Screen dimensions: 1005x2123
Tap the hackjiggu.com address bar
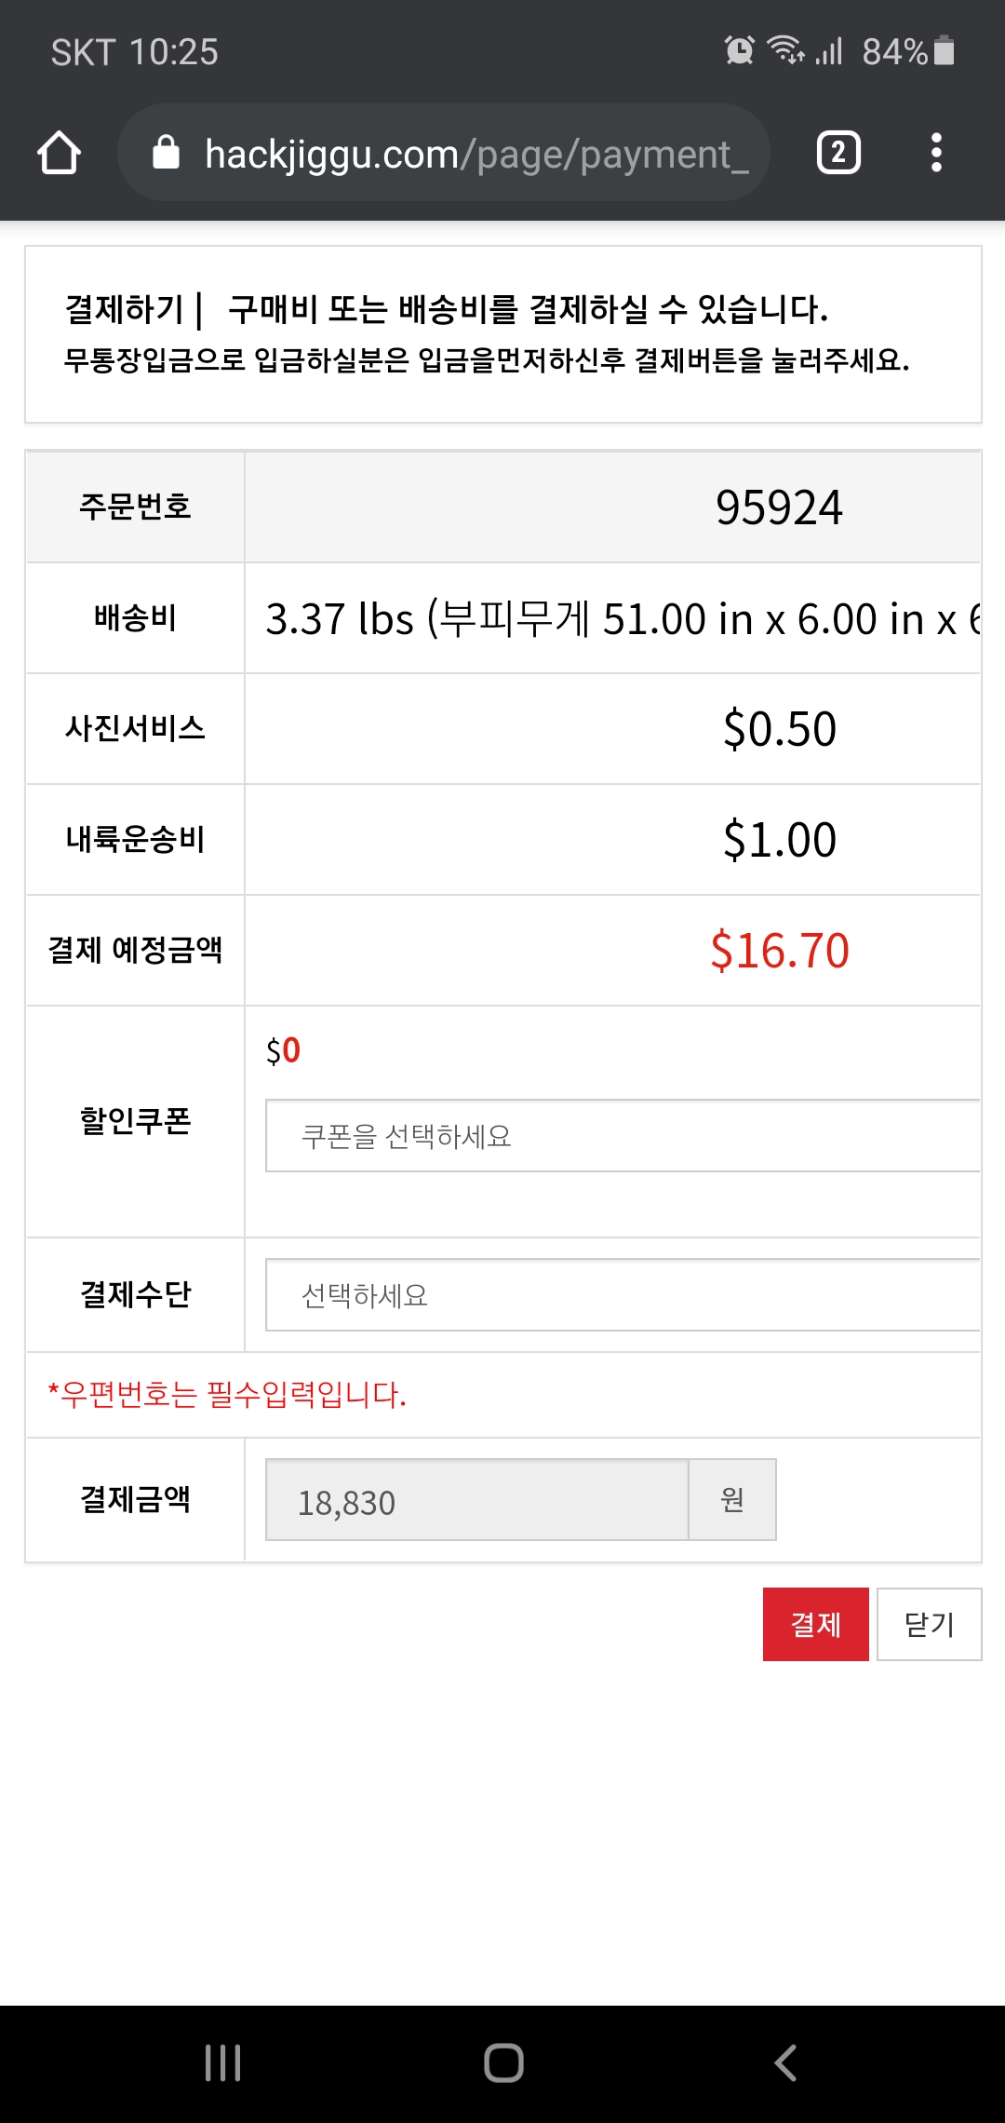tap(475, 154)
